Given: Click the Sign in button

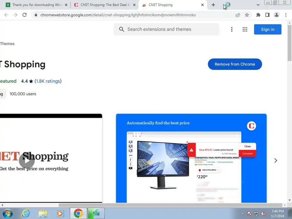Looking at the screenshot, I should [267, 29].
